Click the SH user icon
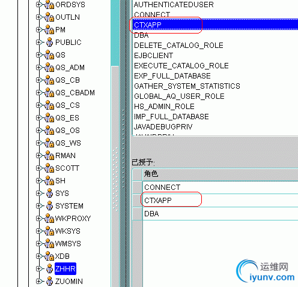The image size is (298, 287). [x=49, y=181]
